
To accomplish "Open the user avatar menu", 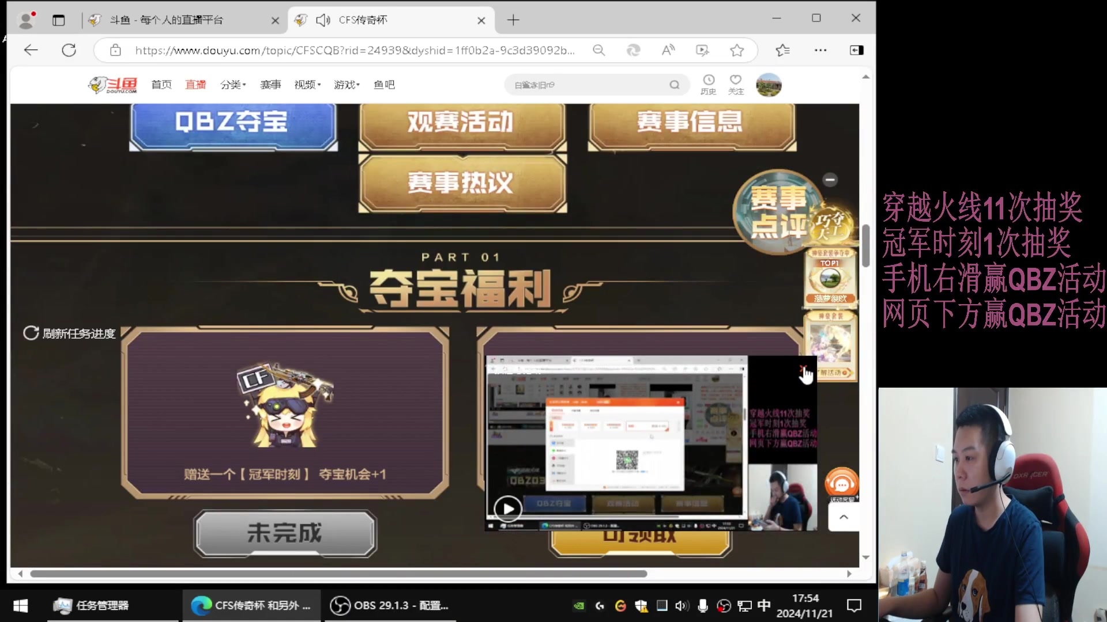I will coord(769,85).
